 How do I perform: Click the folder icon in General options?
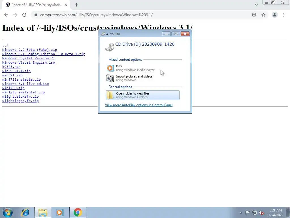[x=110, y=95]
